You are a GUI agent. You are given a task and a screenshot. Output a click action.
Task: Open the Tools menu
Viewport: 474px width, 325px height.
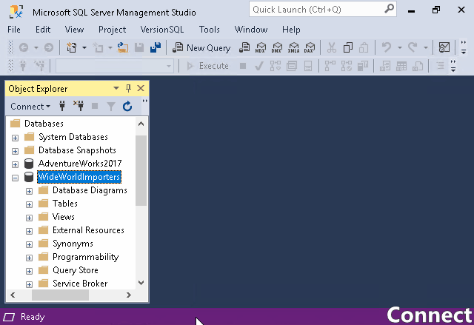[x=209, y=30]
